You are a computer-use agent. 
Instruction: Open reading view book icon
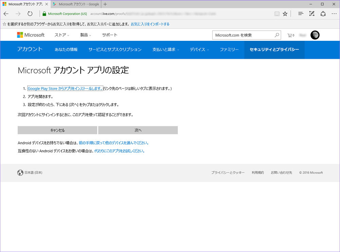[277, 14]
